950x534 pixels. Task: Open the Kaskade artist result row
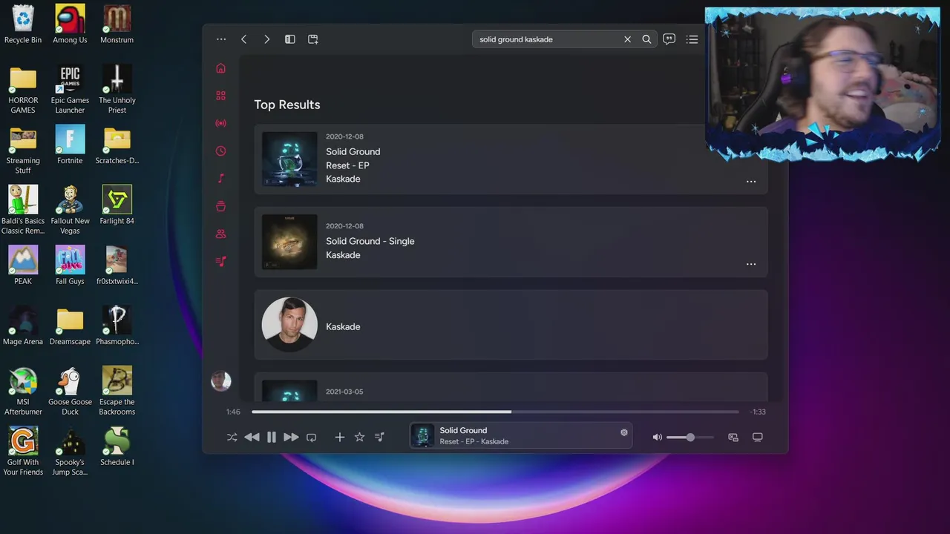pyautogui.click(x=511, y=325)
